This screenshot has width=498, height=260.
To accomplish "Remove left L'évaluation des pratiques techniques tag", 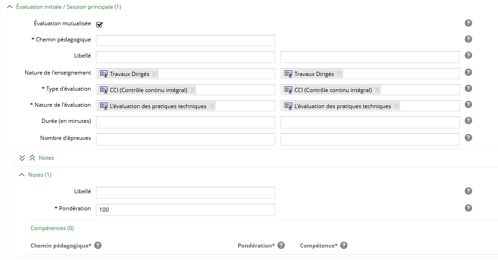I will click(212, 106).
